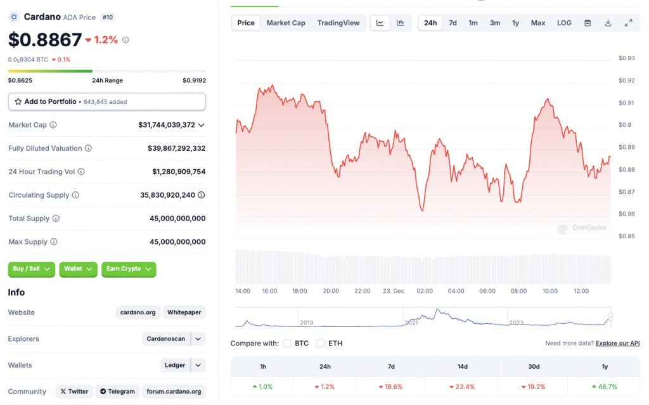Screen dimensions: 649x405
Task: Open price change info icon beside 1.2%
Action: tap(125, 40)
